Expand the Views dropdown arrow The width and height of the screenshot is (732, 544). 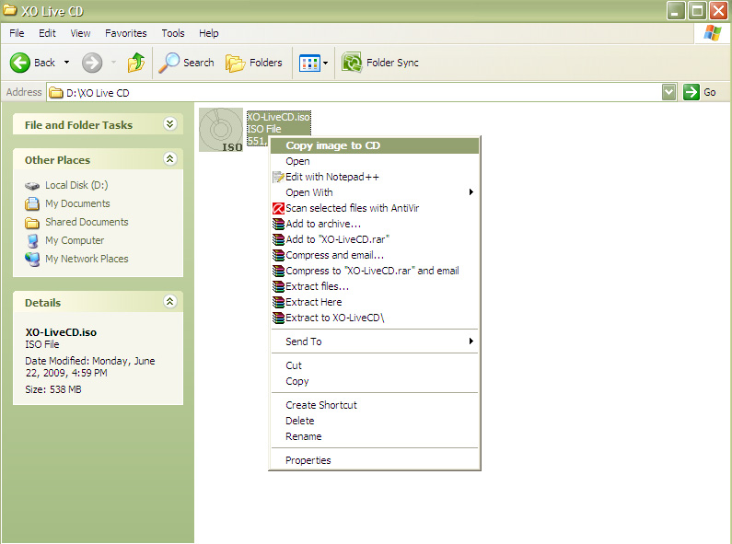(x=325, y=63)
